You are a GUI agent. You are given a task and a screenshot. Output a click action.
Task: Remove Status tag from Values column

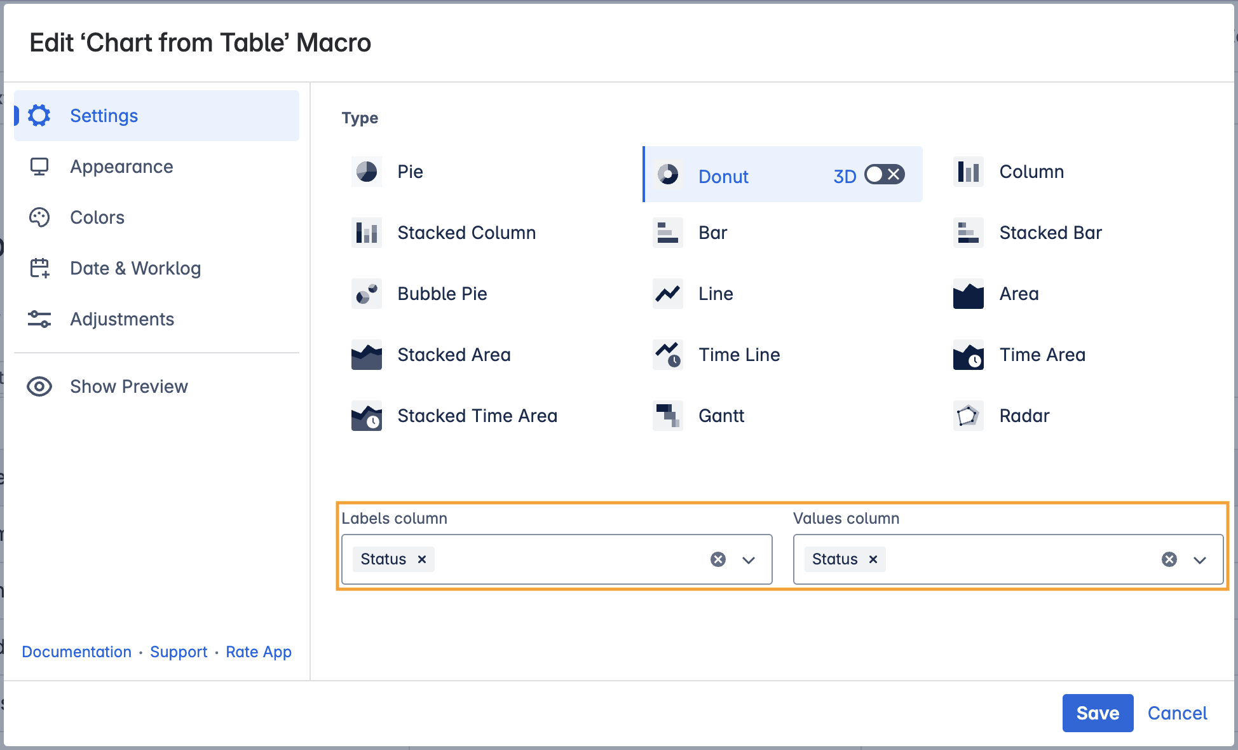click(x=873, y=559)
